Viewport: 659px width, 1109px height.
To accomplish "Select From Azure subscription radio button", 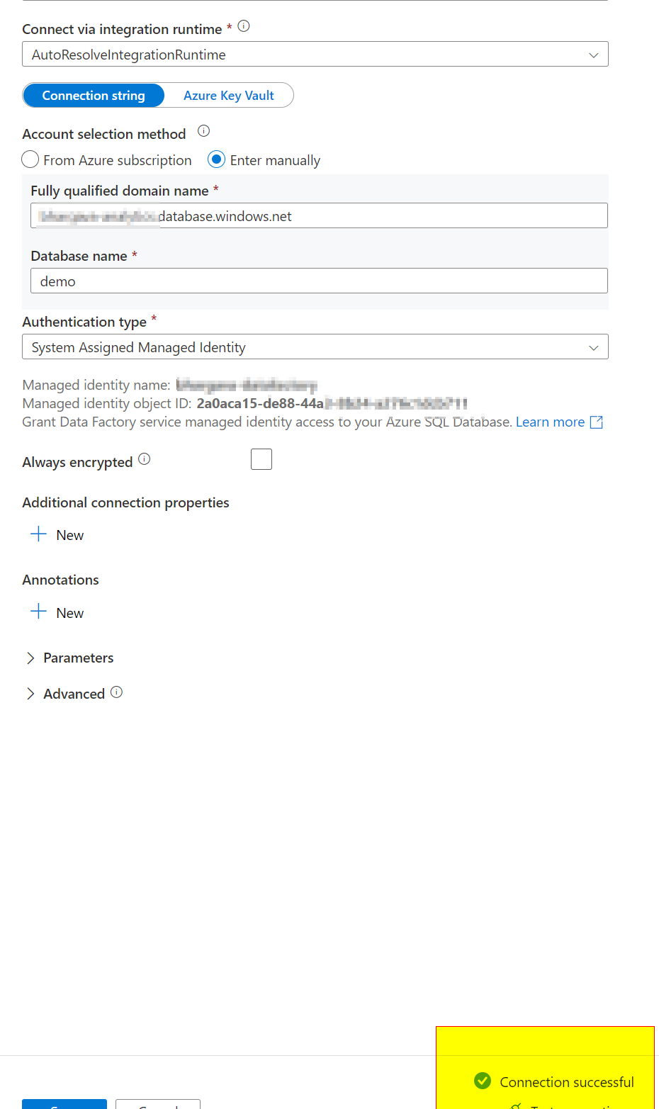I will (30, 159).
